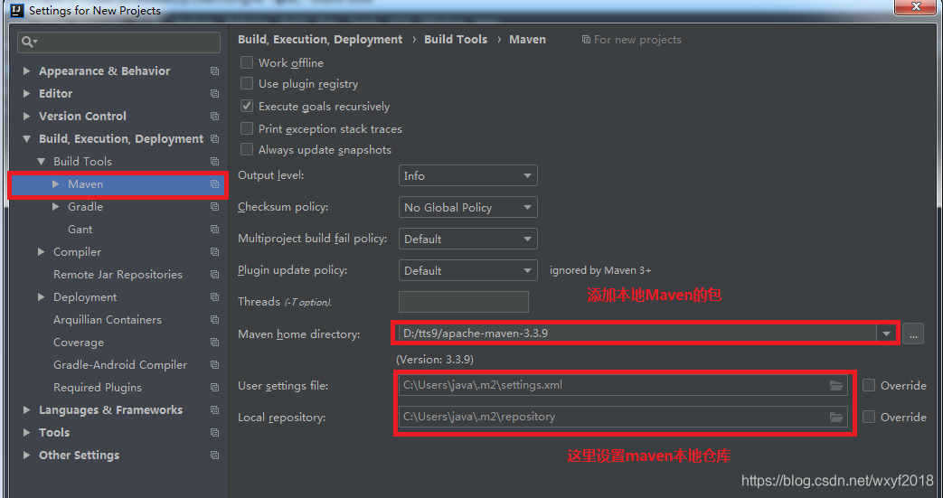Click project-level icon beside Build, Execution, Deployment
The width and height of the screenshot is (943, 498).
[214, 139]
